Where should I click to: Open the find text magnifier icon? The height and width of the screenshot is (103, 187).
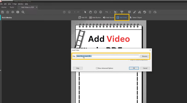click(23, 12)
